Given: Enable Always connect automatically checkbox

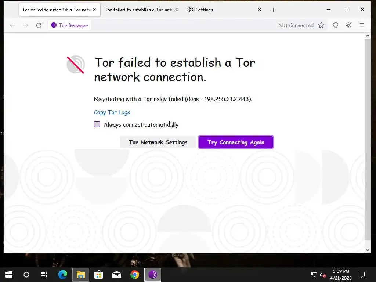Looking at the screenshot, I should point(97,124).
